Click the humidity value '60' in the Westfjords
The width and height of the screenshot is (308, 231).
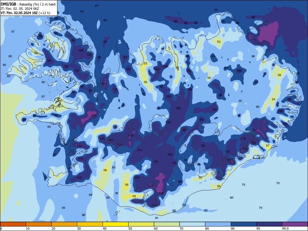[36, 53]
